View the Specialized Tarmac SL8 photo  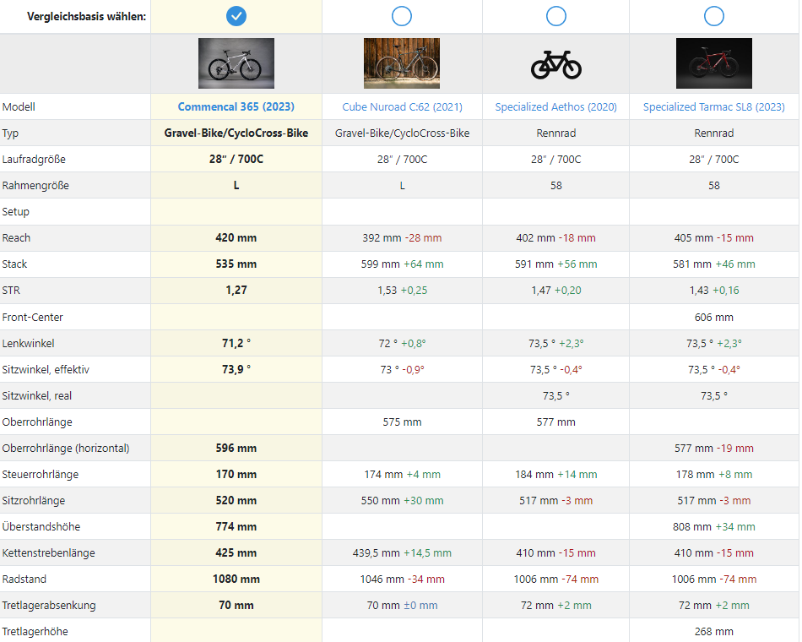714,63
